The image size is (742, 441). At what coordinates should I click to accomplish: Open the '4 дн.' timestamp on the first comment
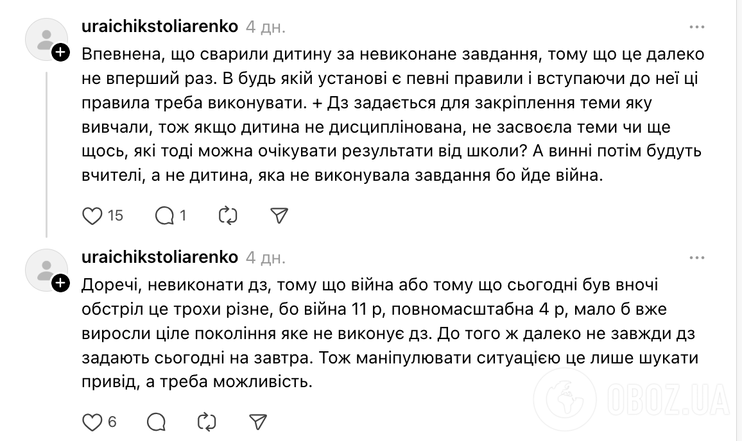pos(266,27)
